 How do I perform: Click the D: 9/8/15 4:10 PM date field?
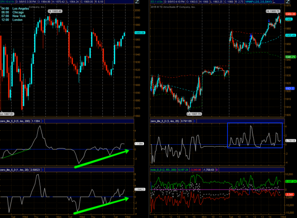(174, 2)
